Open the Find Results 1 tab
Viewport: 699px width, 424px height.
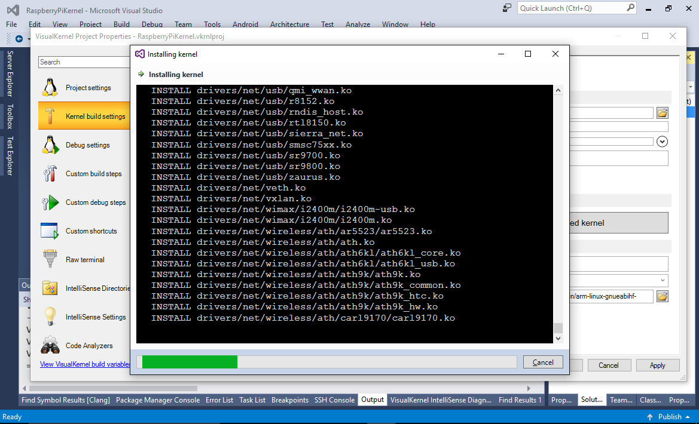[x=520, y=400]
